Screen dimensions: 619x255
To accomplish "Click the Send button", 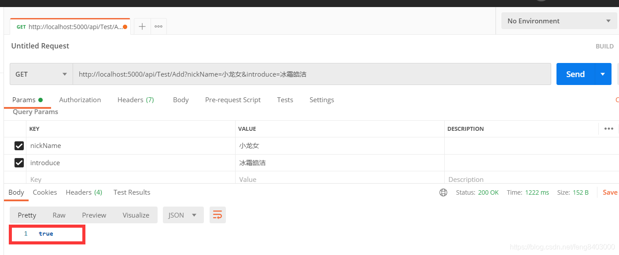I will click(575, 74).
